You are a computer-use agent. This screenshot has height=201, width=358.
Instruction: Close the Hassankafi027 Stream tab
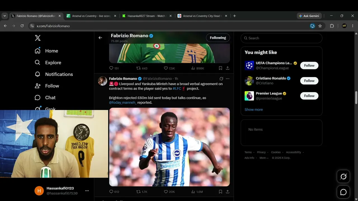(x=171, y=16)
